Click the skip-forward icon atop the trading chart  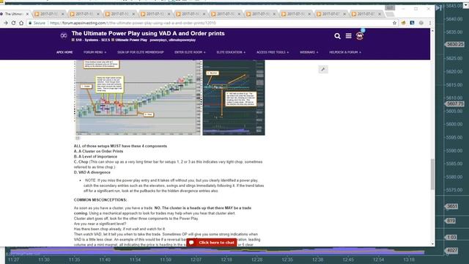[438, 8]
